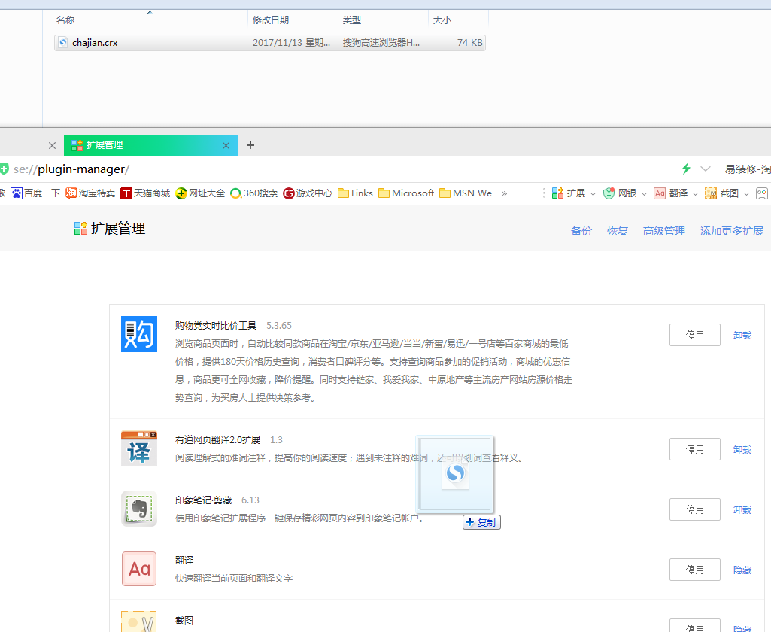Open the 添加更多扩展 link
Screen dimensions: 771x632
point(732,231)
